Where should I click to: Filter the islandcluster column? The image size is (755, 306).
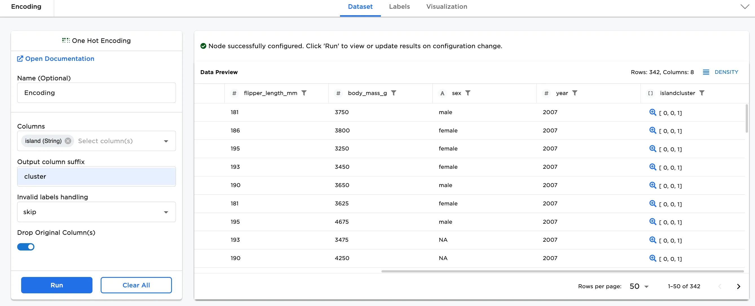pyautogui.click(x=702, y=93)
